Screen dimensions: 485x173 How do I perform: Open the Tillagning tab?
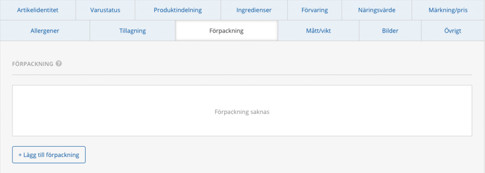(x=133, y=31)
